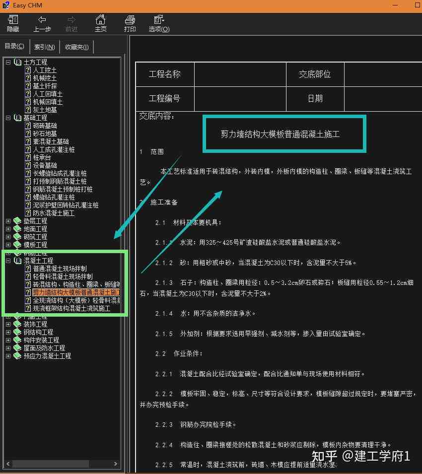
Task: Open the 长螺旋钻成孔灌注桩 topic
Action: coord(60,173)
